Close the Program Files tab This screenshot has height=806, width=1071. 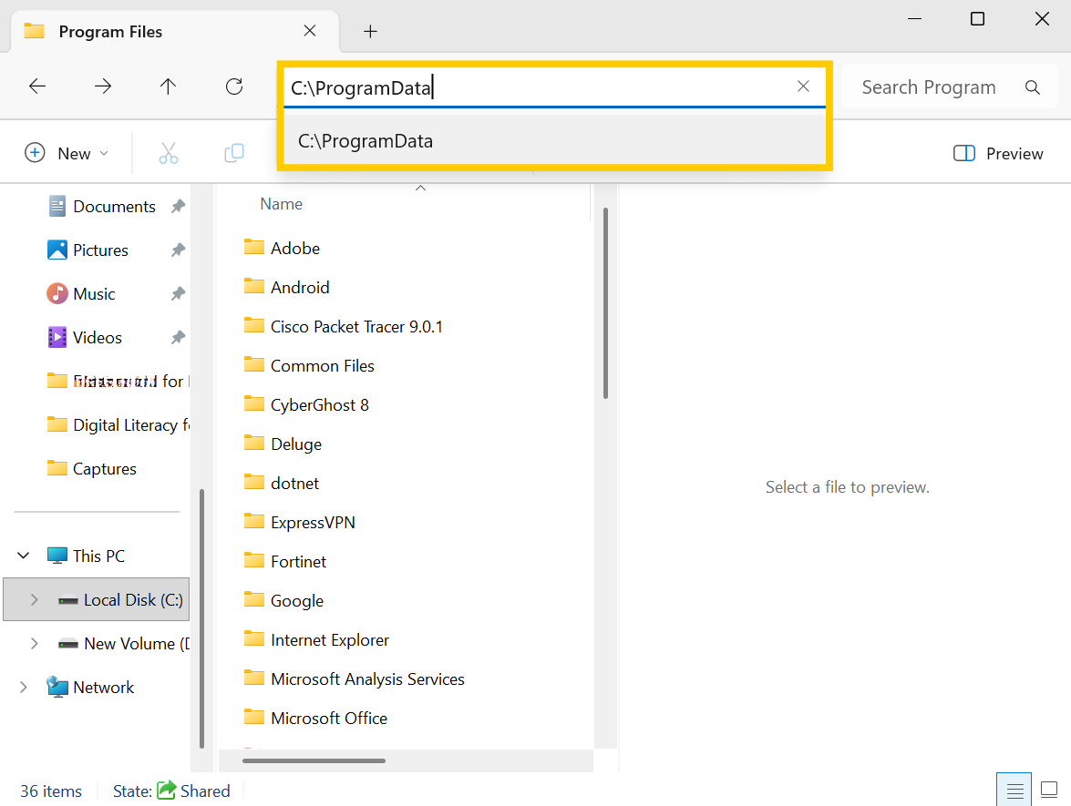click(309, 31)
